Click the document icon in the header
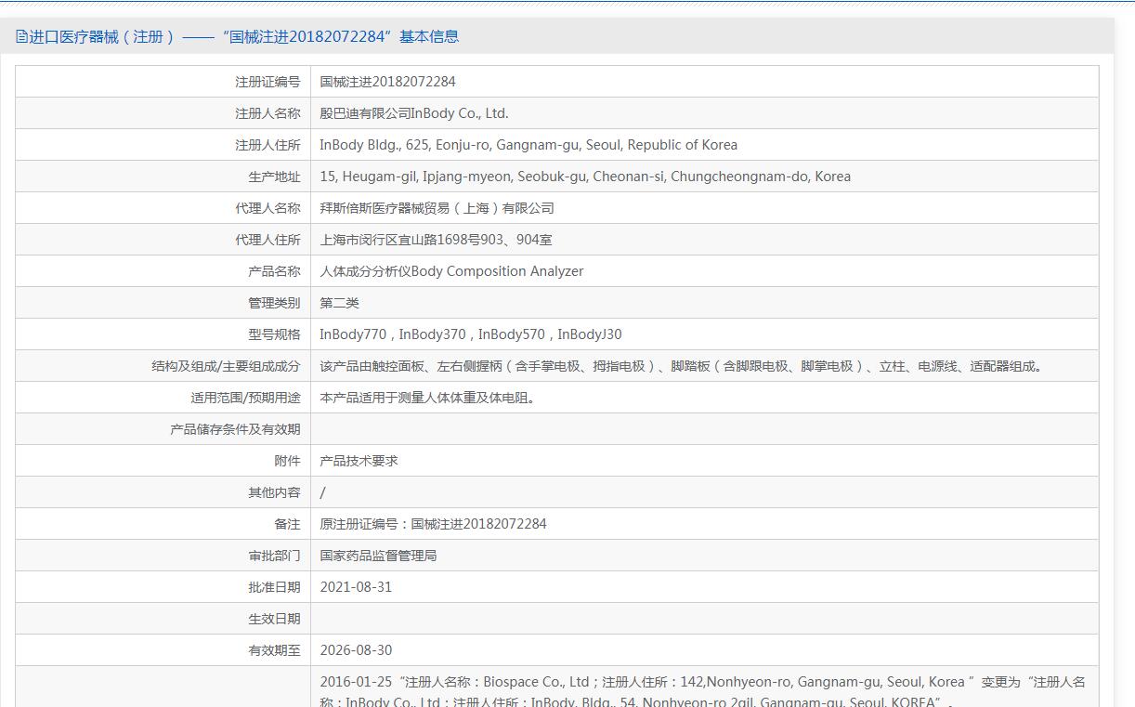 tap(22, 37)
